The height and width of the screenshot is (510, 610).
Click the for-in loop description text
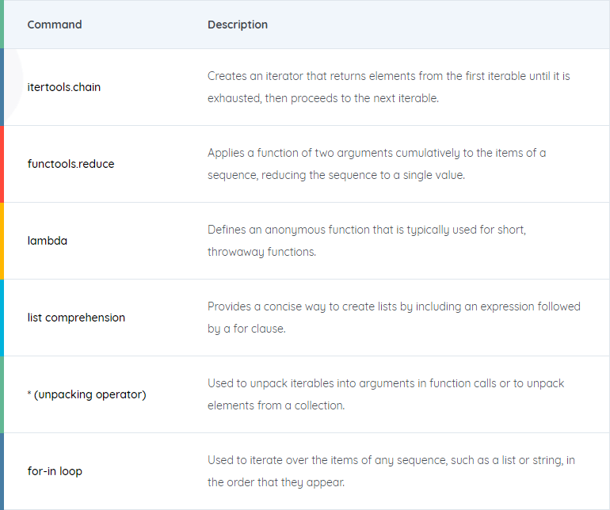391,471
